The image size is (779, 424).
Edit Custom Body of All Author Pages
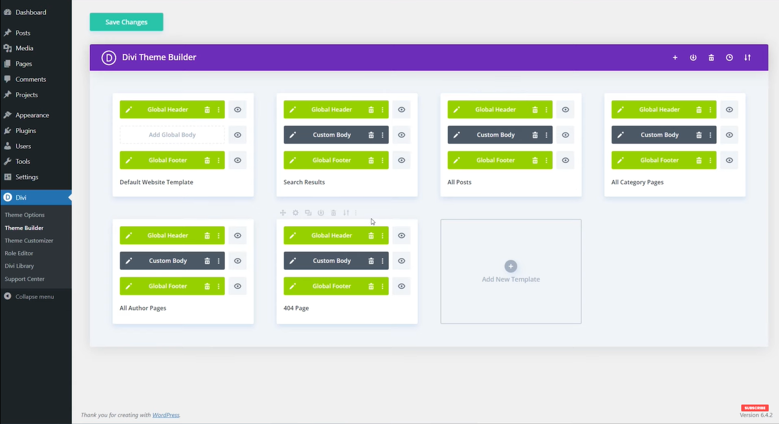click(129, 261)
